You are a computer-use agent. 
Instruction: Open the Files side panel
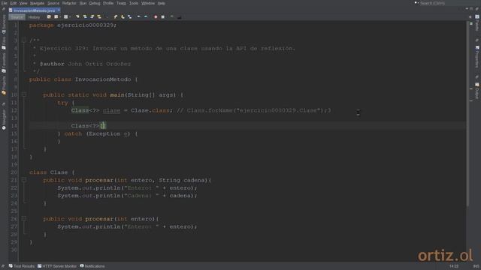(x=4, y=43)
